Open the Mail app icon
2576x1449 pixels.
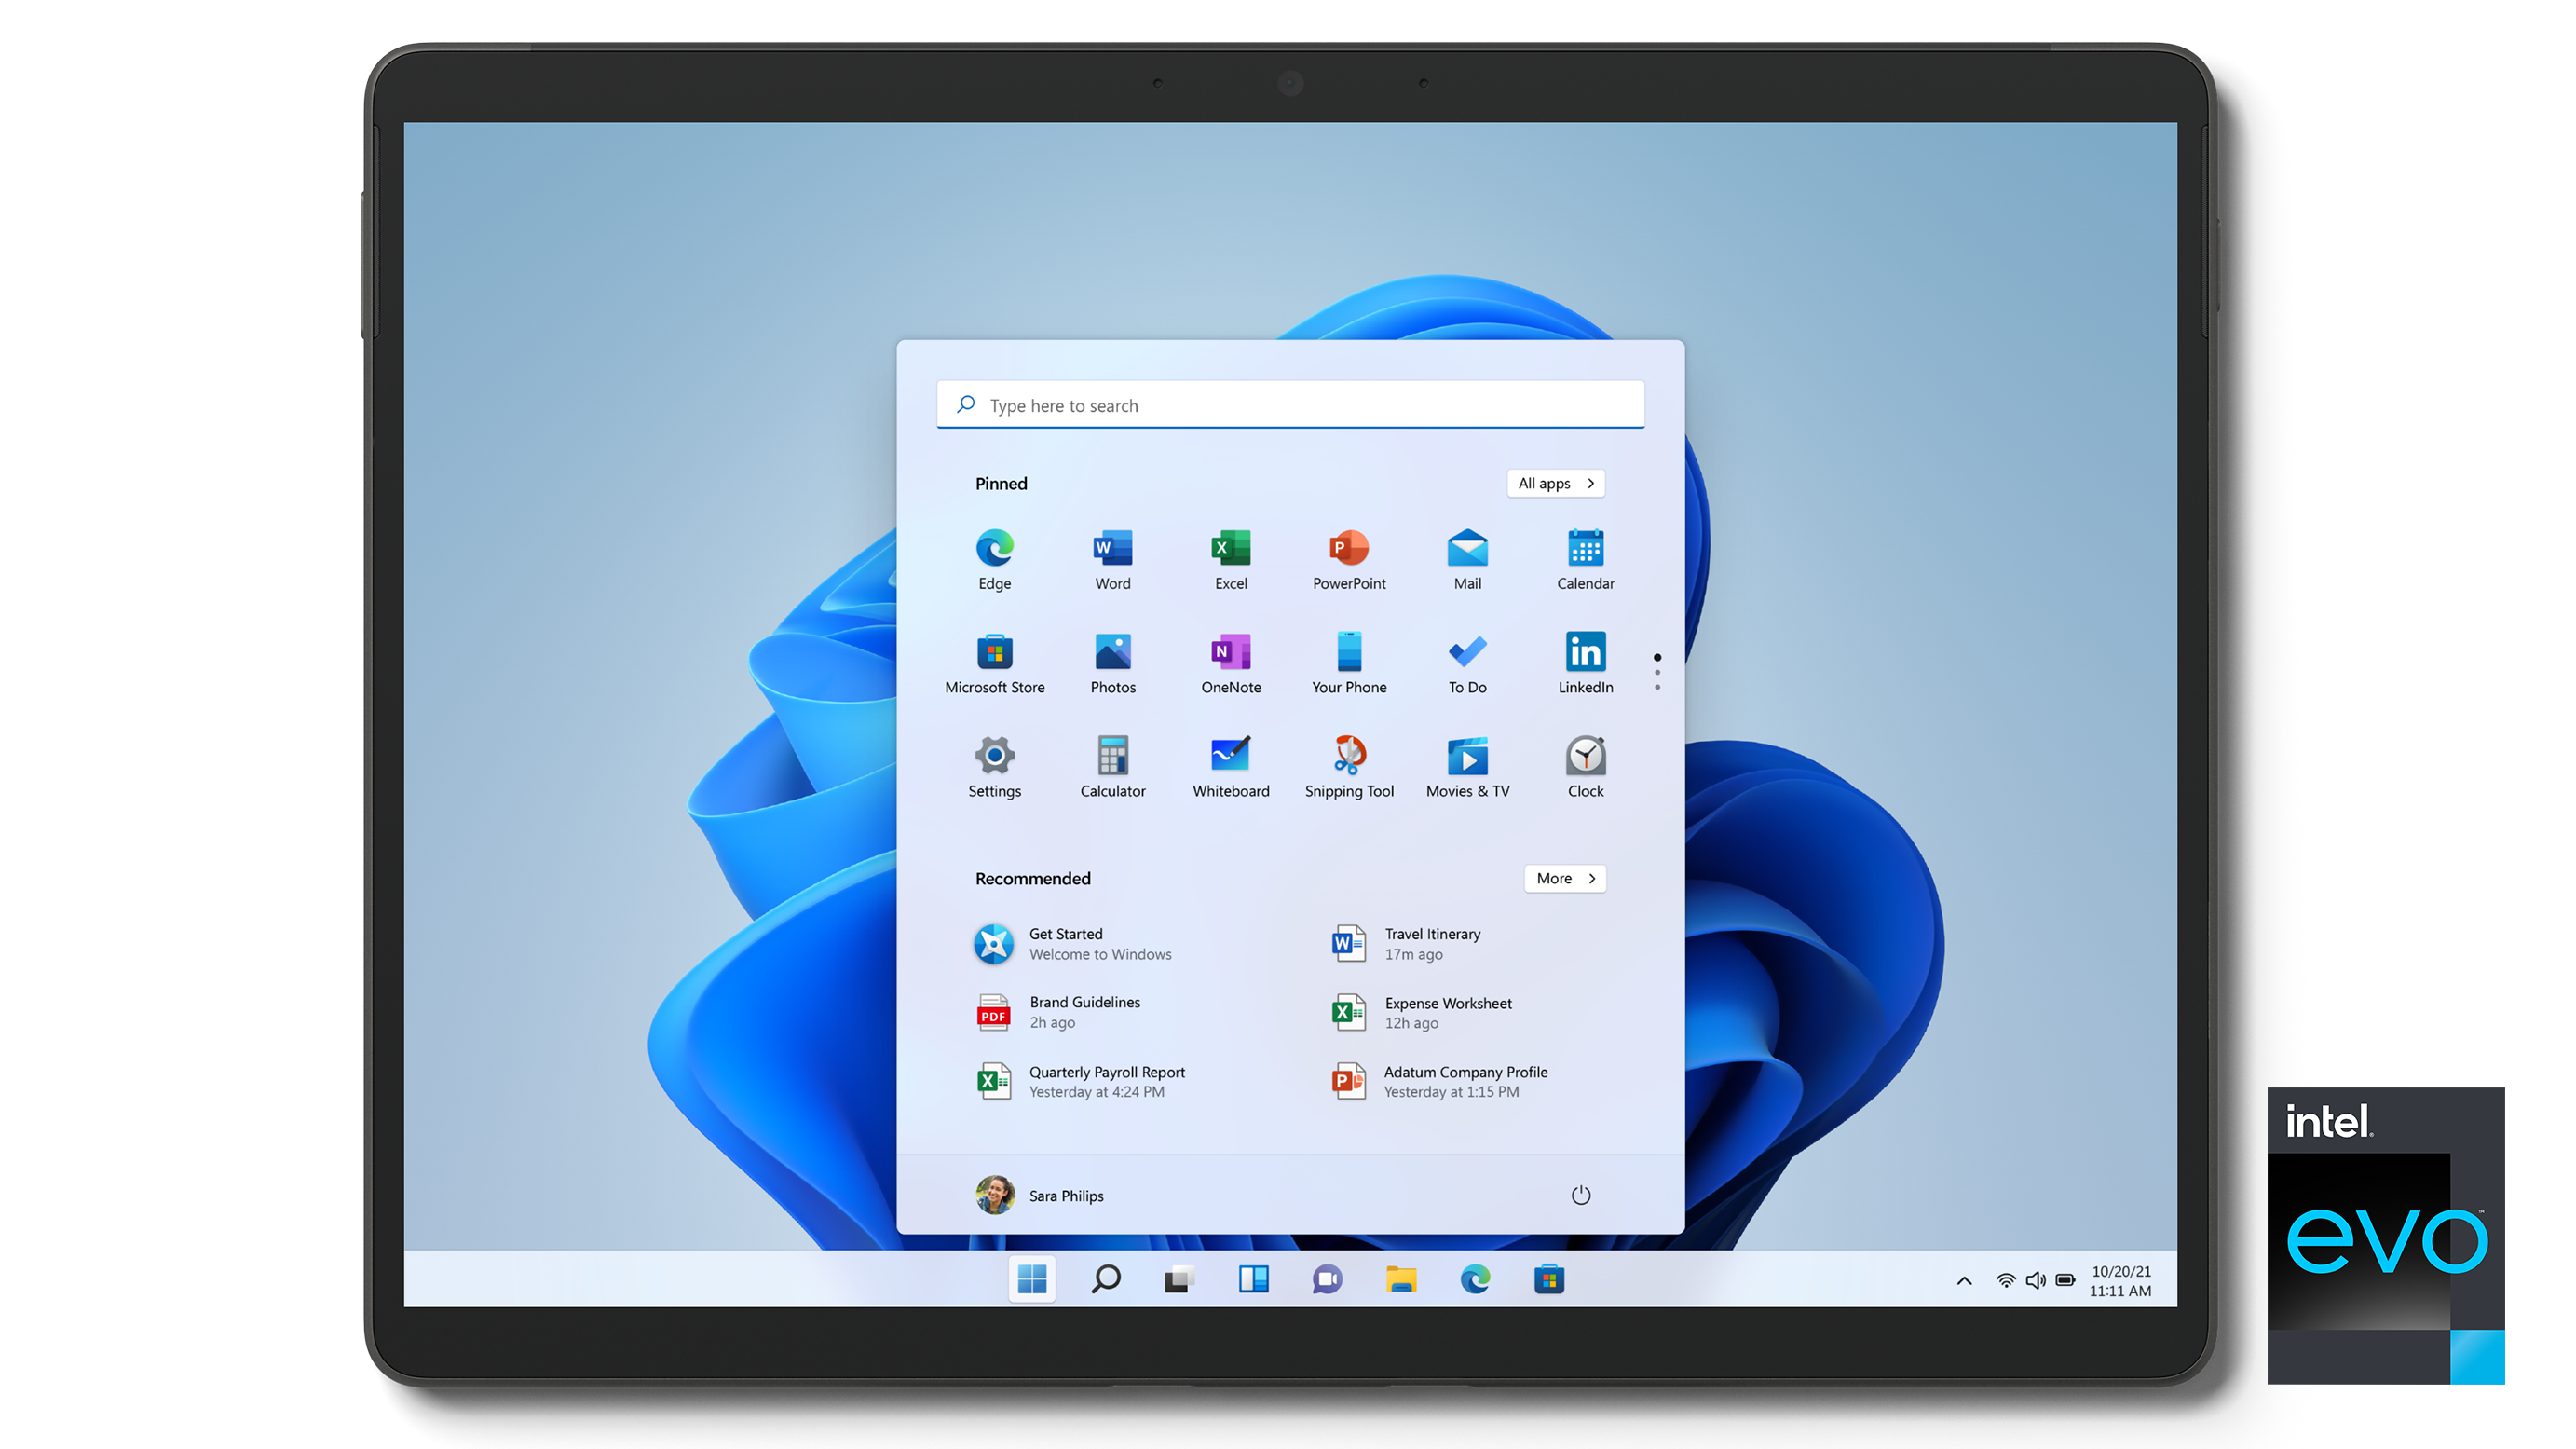click(x=1467, y=559)
